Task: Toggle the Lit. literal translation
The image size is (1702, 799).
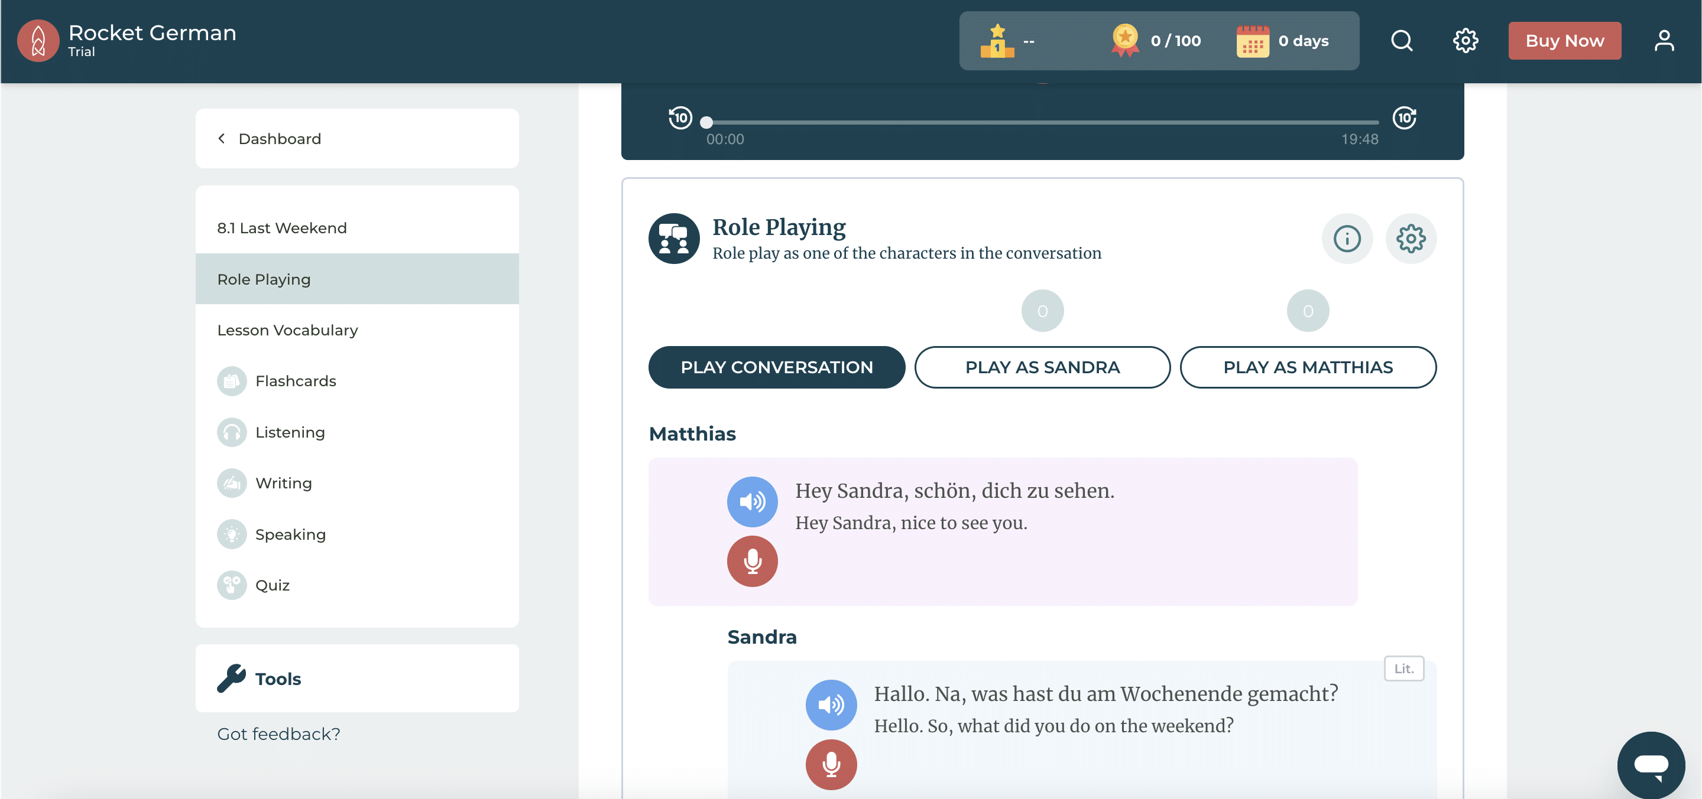Action: coord(1403,668)
